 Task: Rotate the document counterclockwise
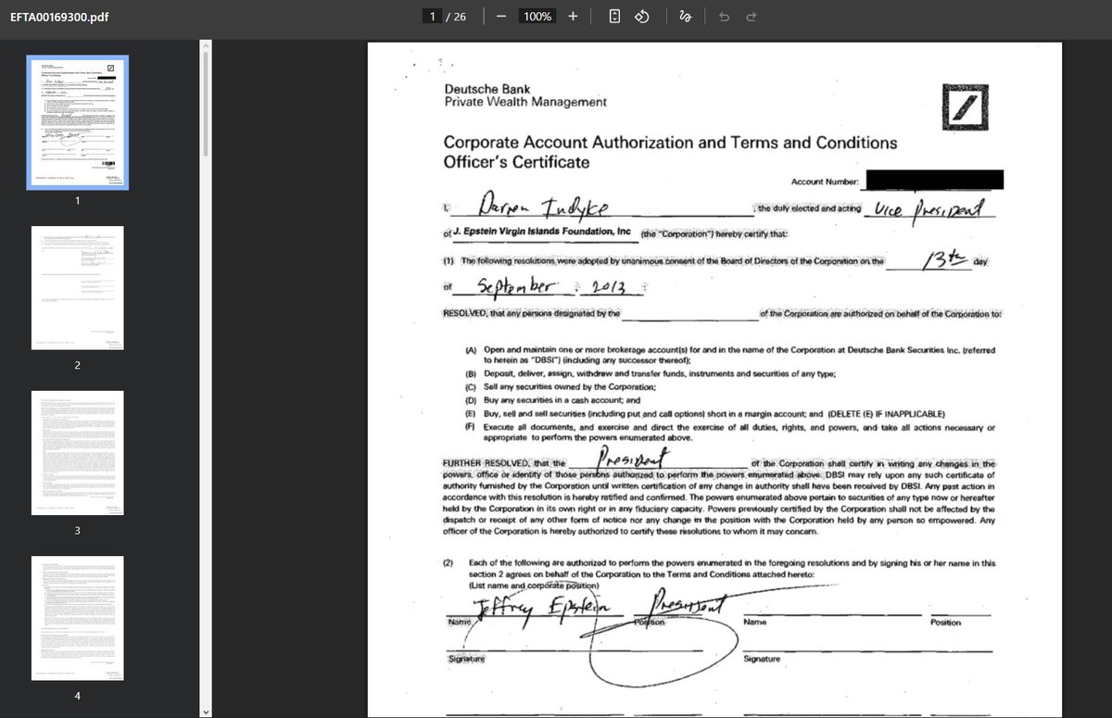(x=640, y=17)
